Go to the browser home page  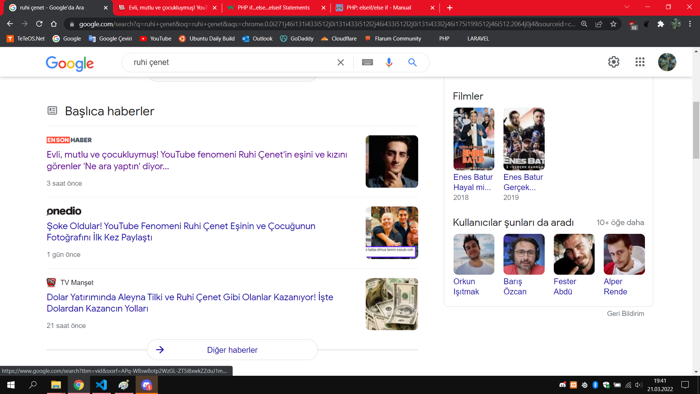[54, 24]
